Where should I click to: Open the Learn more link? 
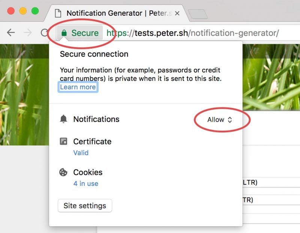[78, 87]
